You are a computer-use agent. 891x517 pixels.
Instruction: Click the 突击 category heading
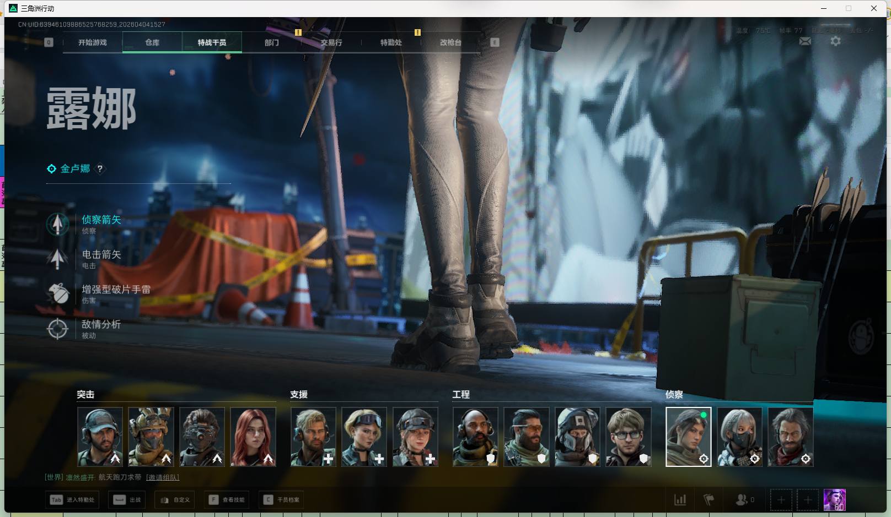(85, 395)
